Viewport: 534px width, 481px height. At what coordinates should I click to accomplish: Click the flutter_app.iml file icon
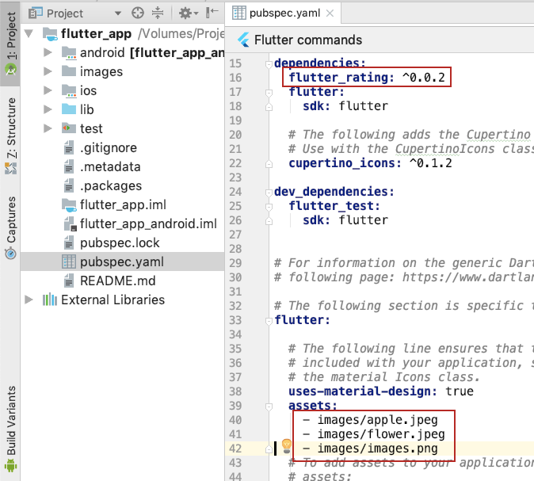[69, 205]
